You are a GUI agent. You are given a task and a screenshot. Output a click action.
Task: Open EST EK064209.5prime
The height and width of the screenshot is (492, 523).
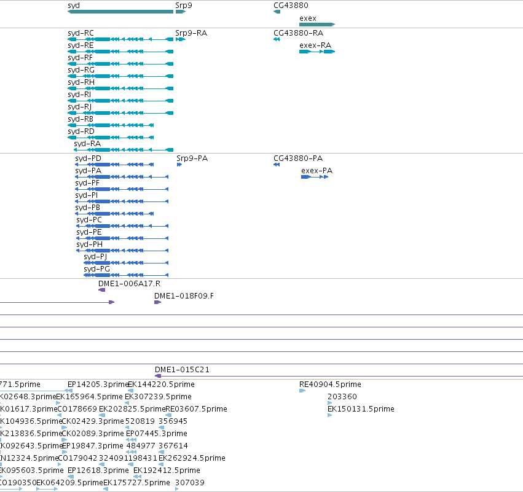click(47, 489)
